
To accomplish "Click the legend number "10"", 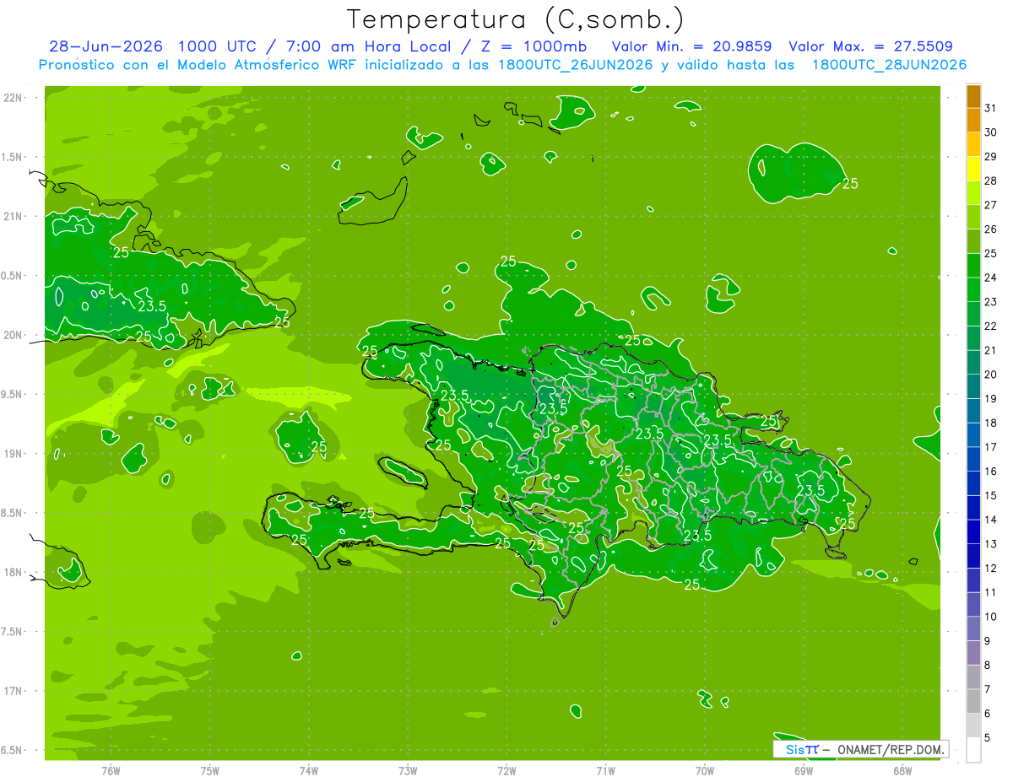I will (x=990, y=617).
